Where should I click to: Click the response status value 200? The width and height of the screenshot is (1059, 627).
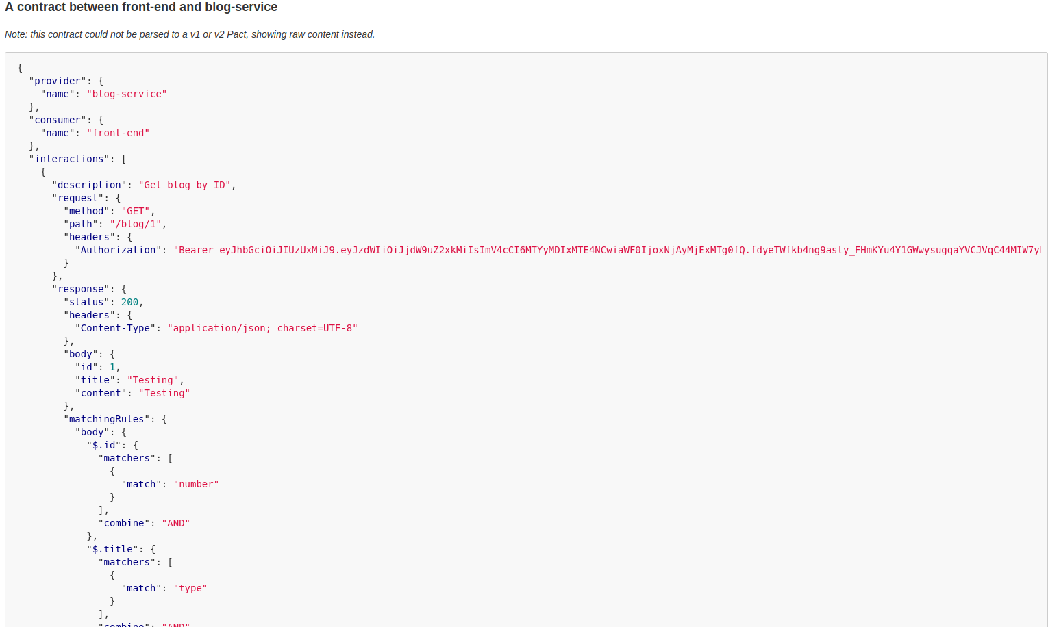pos(130,302)
